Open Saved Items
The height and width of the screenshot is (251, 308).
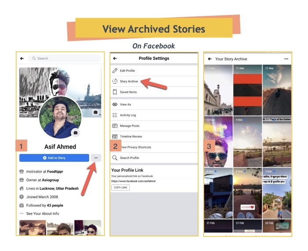coord(154,92)
